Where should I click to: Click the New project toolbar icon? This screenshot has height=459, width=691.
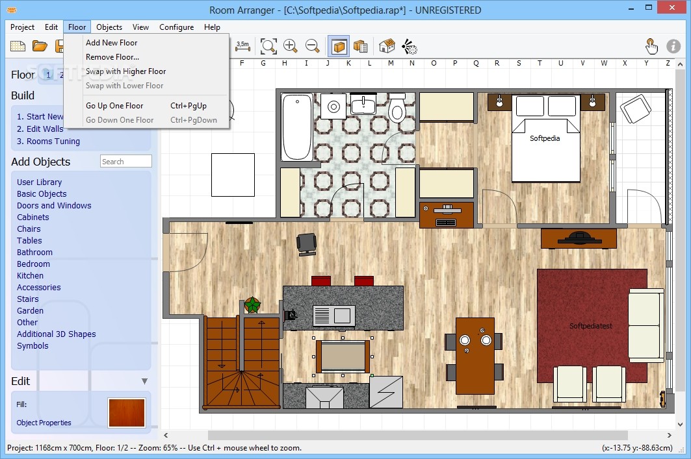pyautogui.click(x=18, y=45)
